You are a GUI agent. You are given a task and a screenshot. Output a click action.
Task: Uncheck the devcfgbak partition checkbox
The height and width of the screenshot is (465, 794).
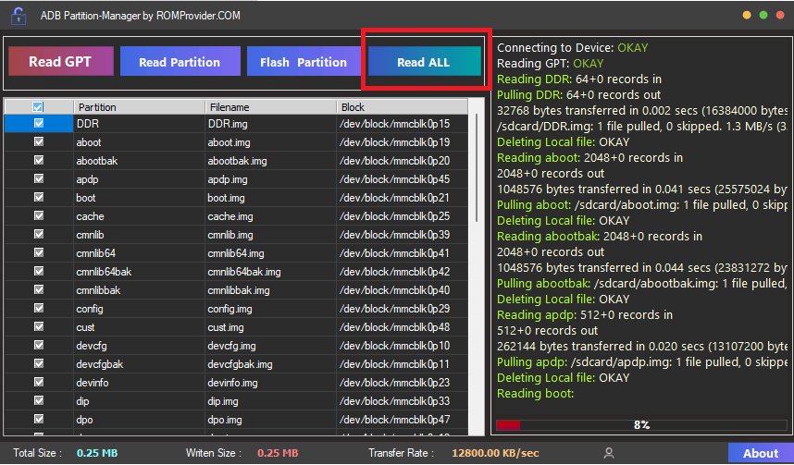click(x=39, y=363)
